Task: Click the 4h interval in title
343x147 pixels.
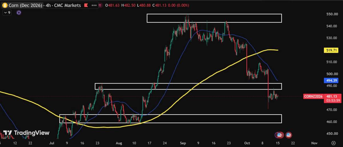Action: coord(48,5)
